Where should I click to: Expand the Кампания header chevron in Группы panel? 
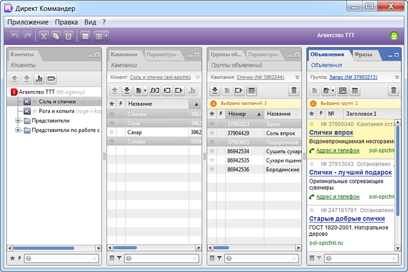click(x=297, y=77)
